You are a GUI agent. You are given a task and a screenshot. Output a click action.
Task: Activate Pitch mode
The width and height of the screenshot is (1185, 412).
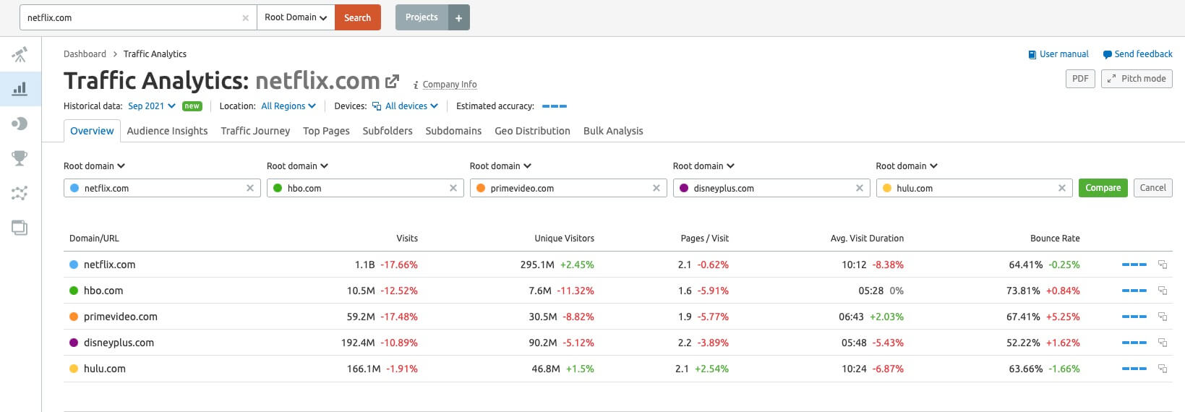click(1137, 79)
